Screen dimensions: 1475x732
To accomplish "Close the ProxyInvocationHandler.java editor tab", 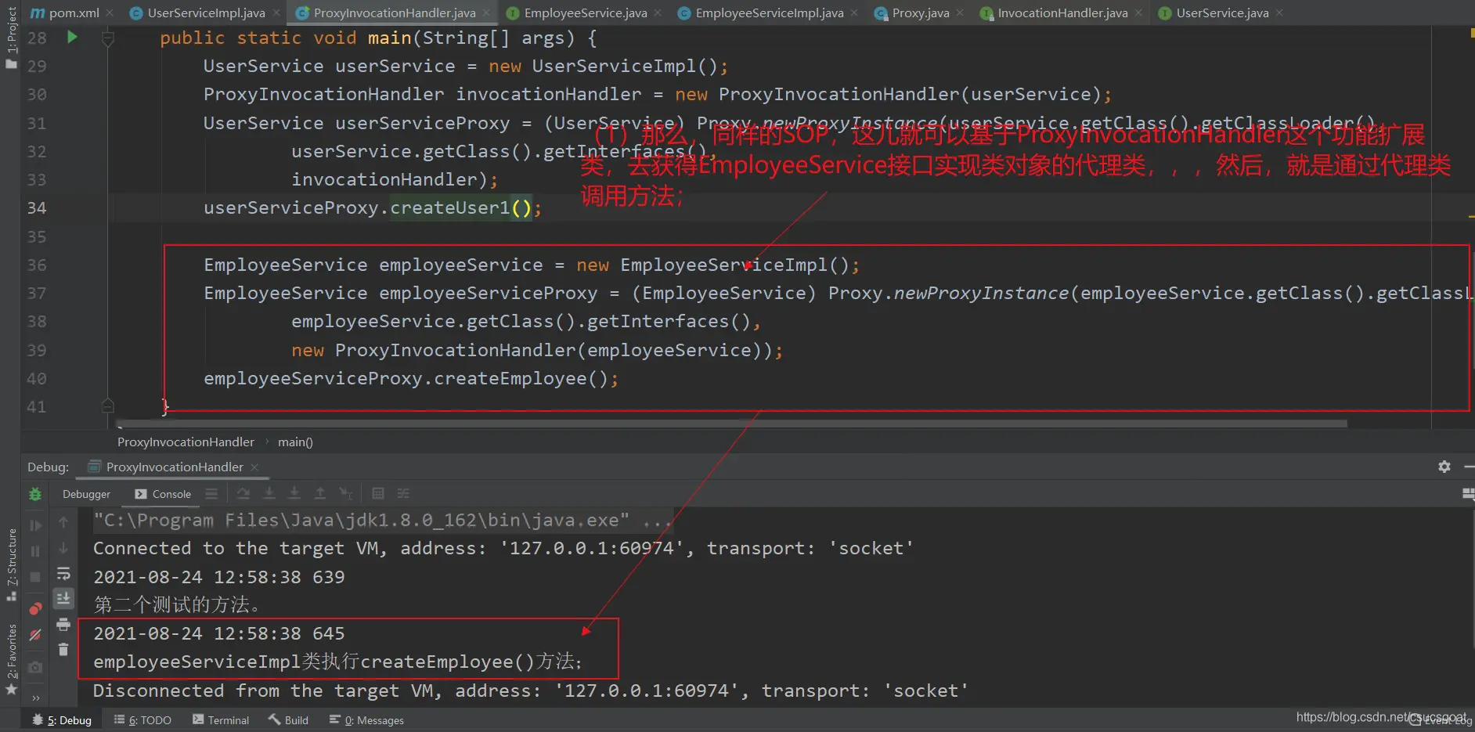I will [486, 13].
